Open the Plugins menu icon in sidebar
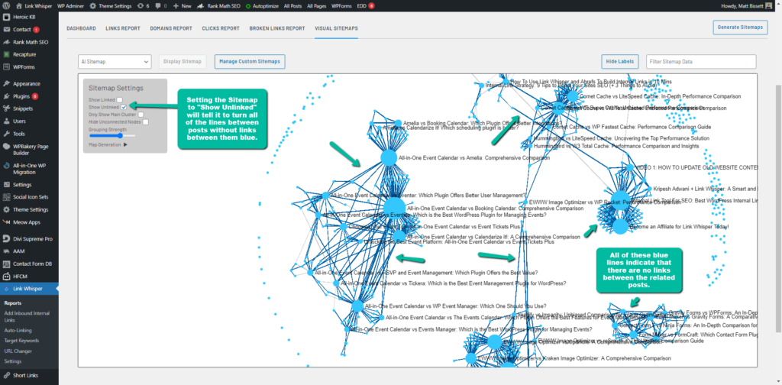Image resolution: width=782 pixels, height=385 pixels. pyautogui.click(x=6, y=96)
